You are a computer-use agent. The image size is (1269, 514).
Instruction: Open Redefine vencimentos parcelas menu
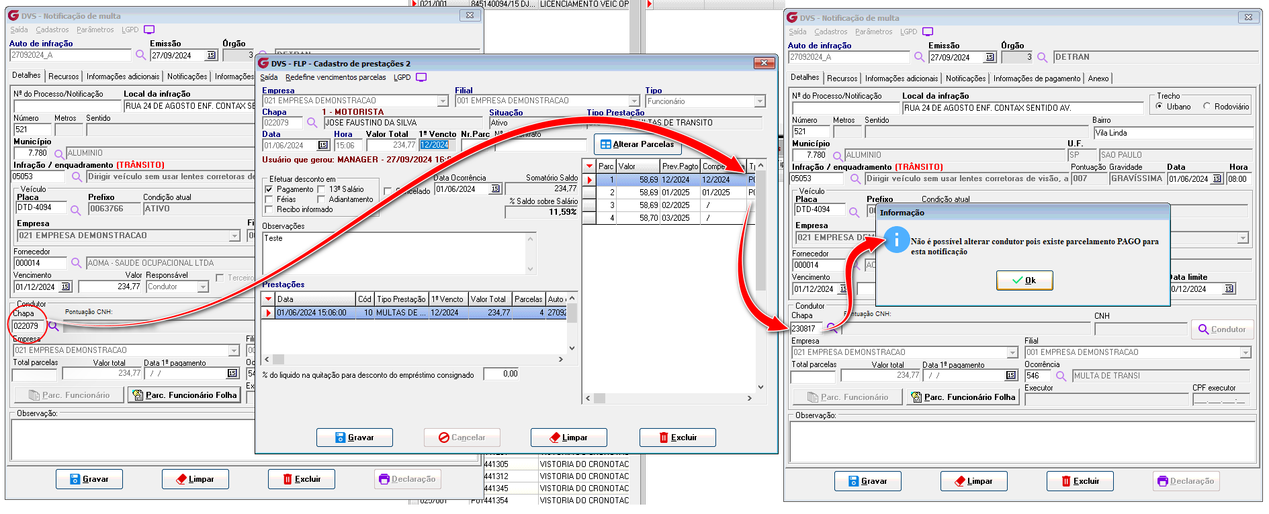pyautogui.click(x=335, y=77)
